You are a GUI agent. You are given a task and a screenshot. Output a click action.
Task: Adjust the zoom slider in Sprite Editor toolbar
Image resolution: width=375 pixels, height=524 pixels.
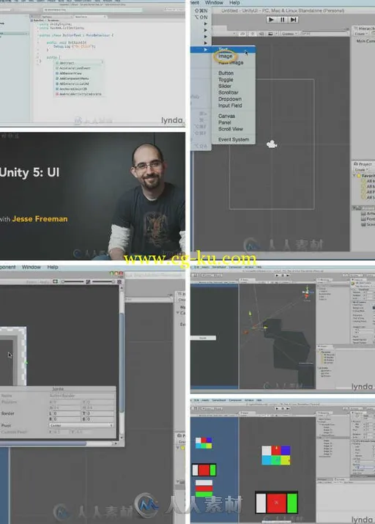click(73, 281)
